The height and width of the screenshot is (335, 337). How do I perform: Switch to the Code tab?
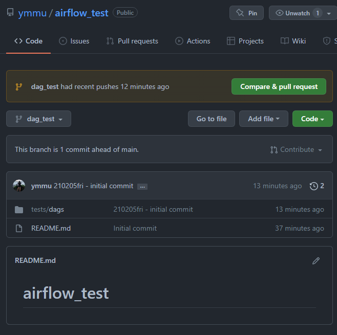28,41
